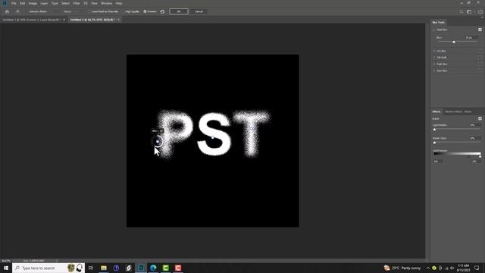This screenshot has height=273, width=485.
Task: Click the search magnifier icon top right
Action: [x=462, y=11]
